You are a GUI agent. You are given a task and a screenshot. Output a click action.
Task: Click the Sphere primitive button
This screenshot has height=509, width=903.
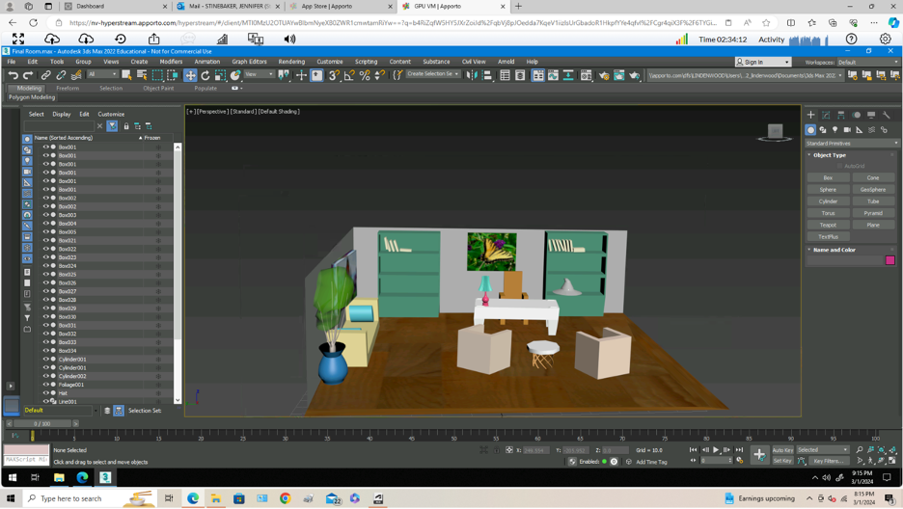point(828,190)
